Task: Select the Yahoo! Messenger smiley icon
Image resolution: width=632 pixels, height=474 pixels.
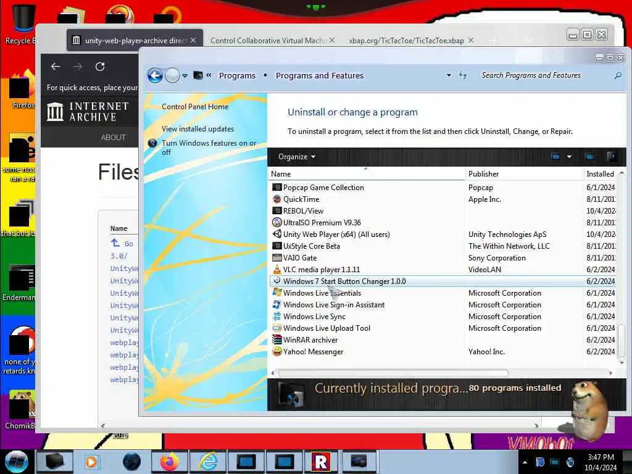Action: point(276,351)
